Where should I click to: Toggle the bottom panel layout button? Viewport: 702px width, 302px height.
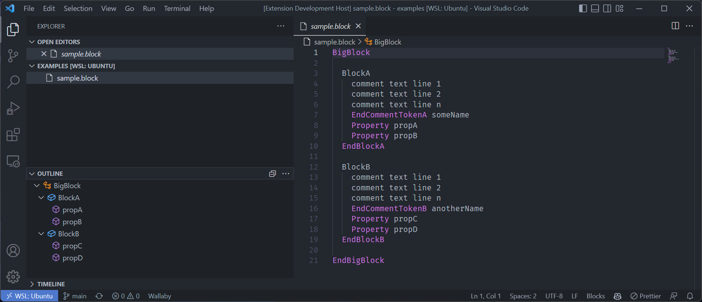[x=595, y=8]
